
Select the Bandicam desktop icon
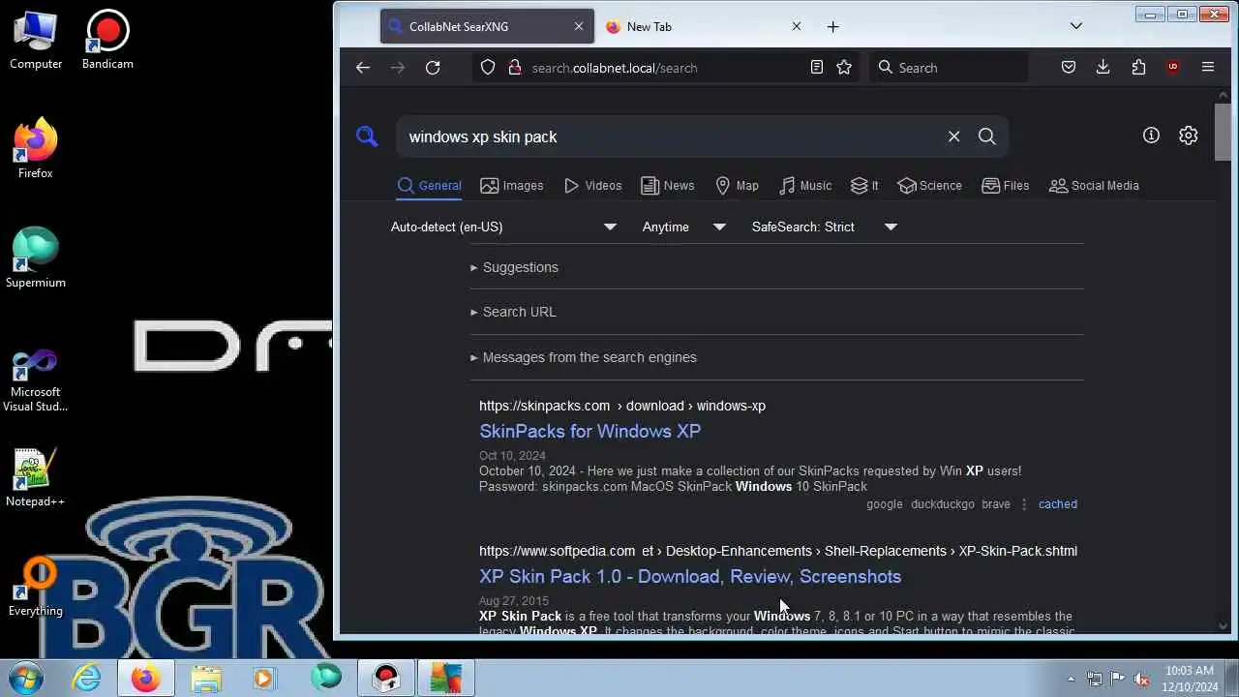(x=107, y=40)
